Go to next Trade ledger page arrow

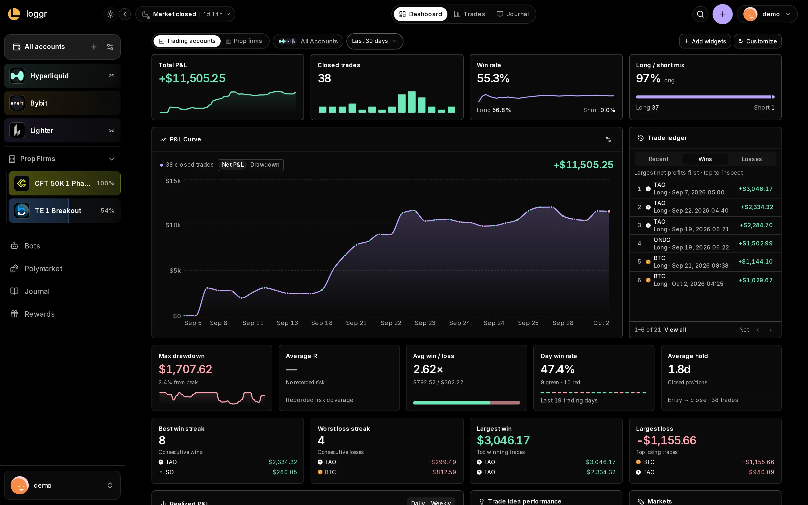[771, 330]
